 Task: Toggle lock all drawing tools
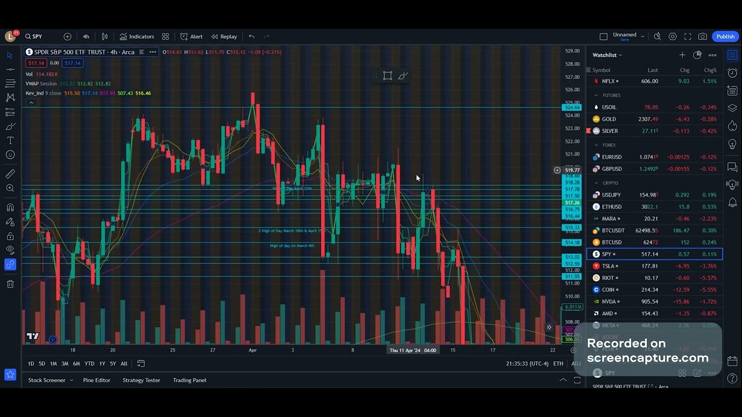pos(10,236)
